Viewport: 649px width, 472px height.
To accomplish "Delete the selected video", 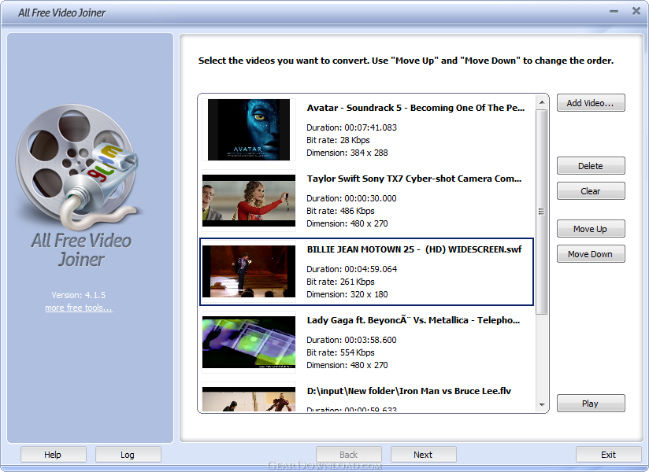I will point(591,166).
